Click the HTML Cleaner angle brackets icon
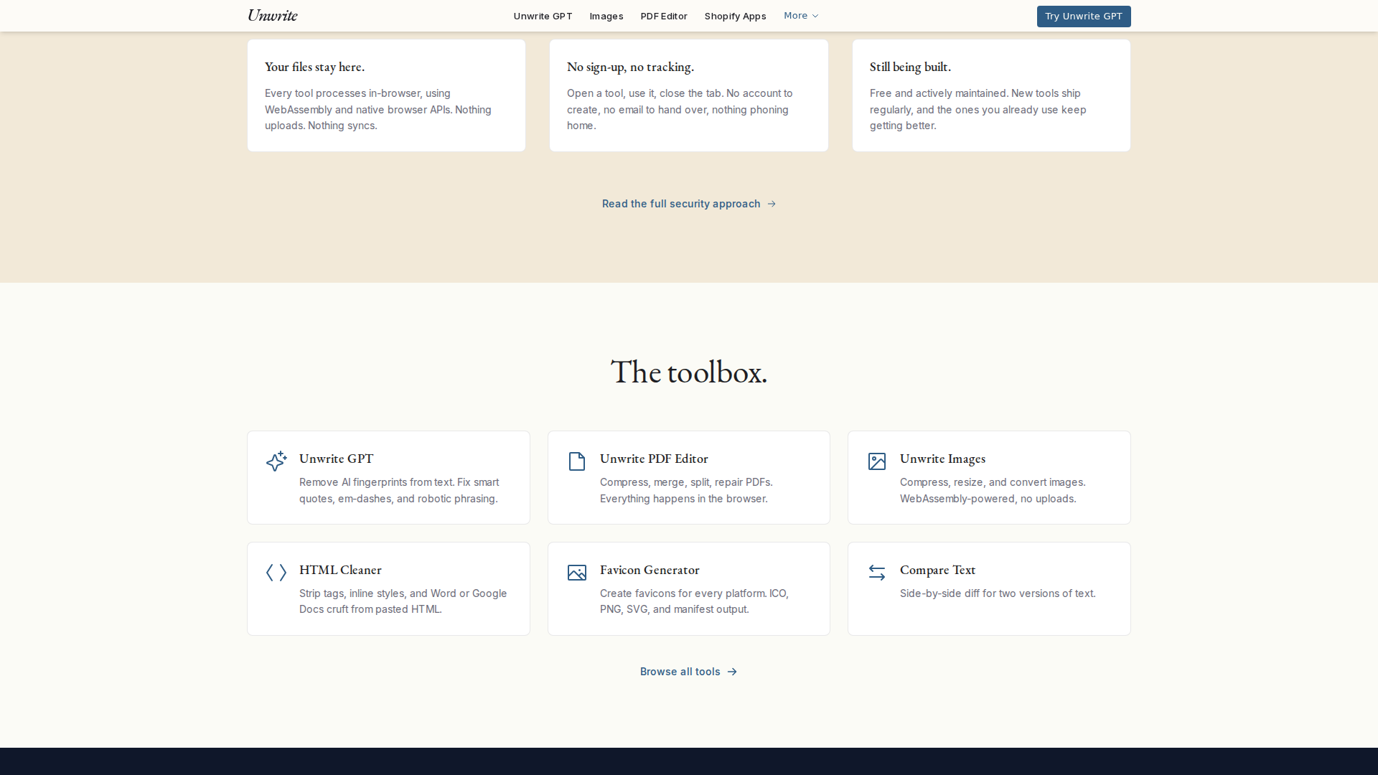 coord(276,572)
